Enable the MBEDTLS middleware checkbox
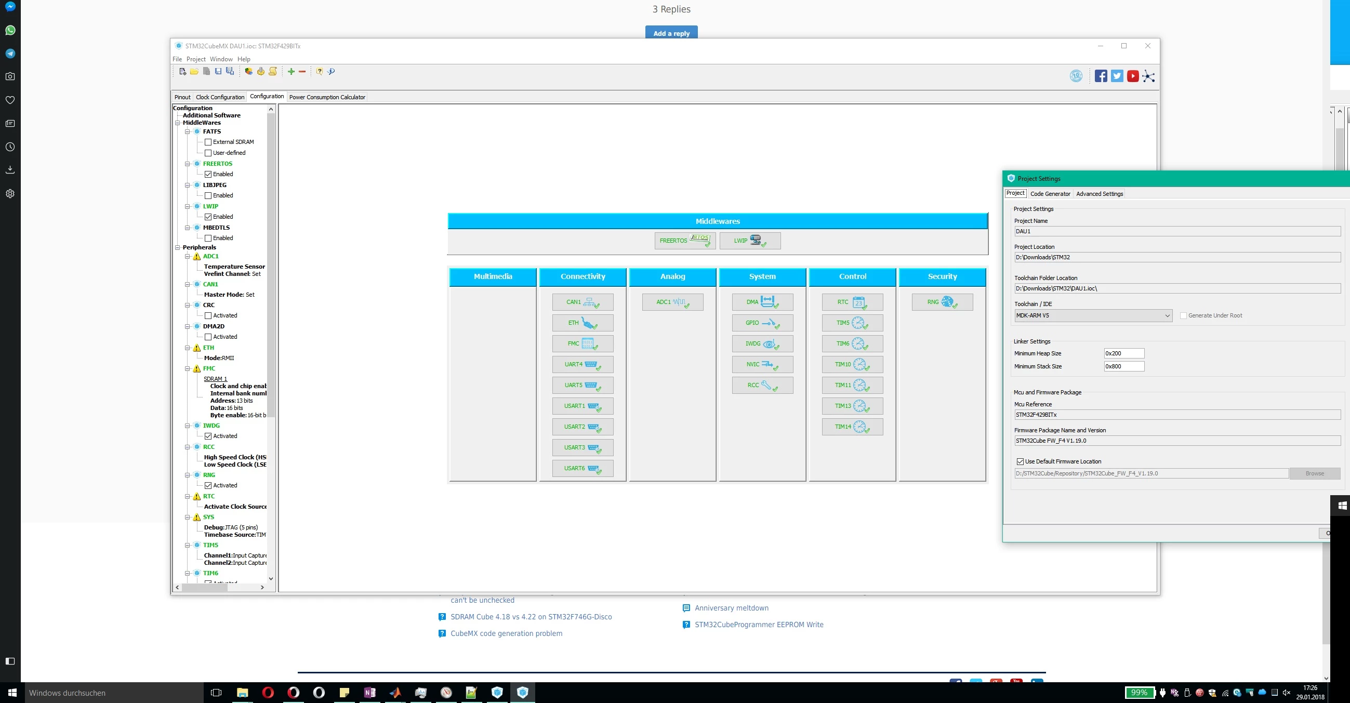 tap(208, 238)
